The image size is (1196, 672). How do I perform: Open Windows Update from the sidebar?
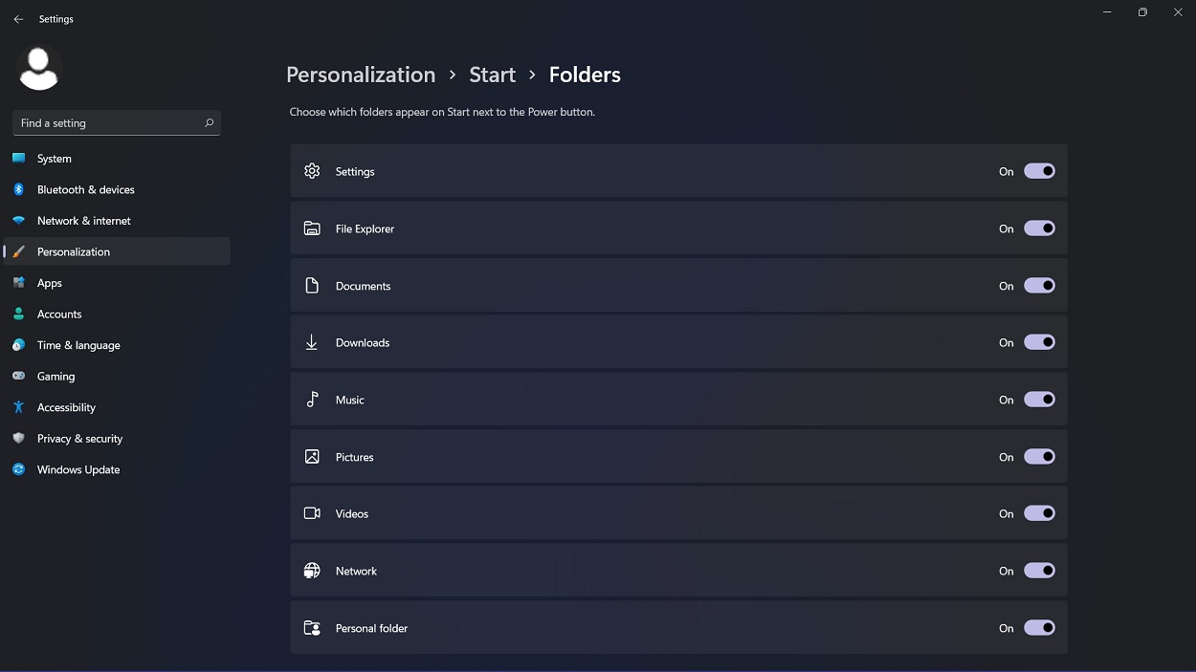(x=77, y=469)
